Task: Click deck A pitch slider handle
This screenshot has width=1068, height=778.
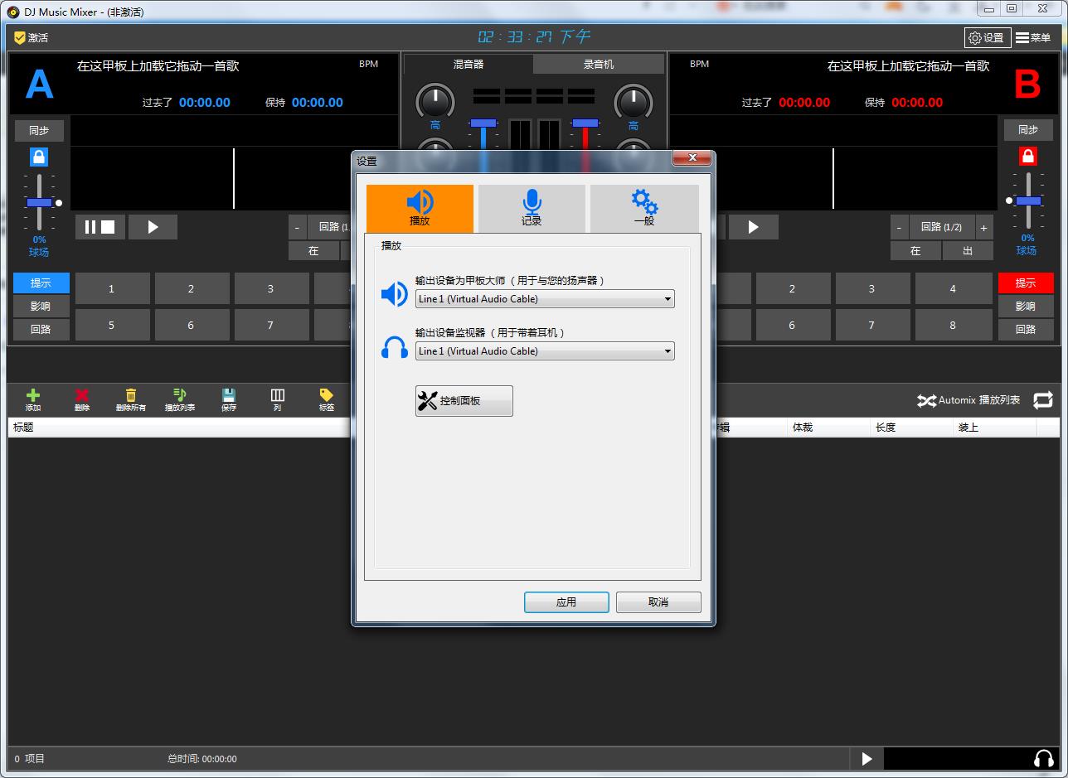Action: (39, 202)
